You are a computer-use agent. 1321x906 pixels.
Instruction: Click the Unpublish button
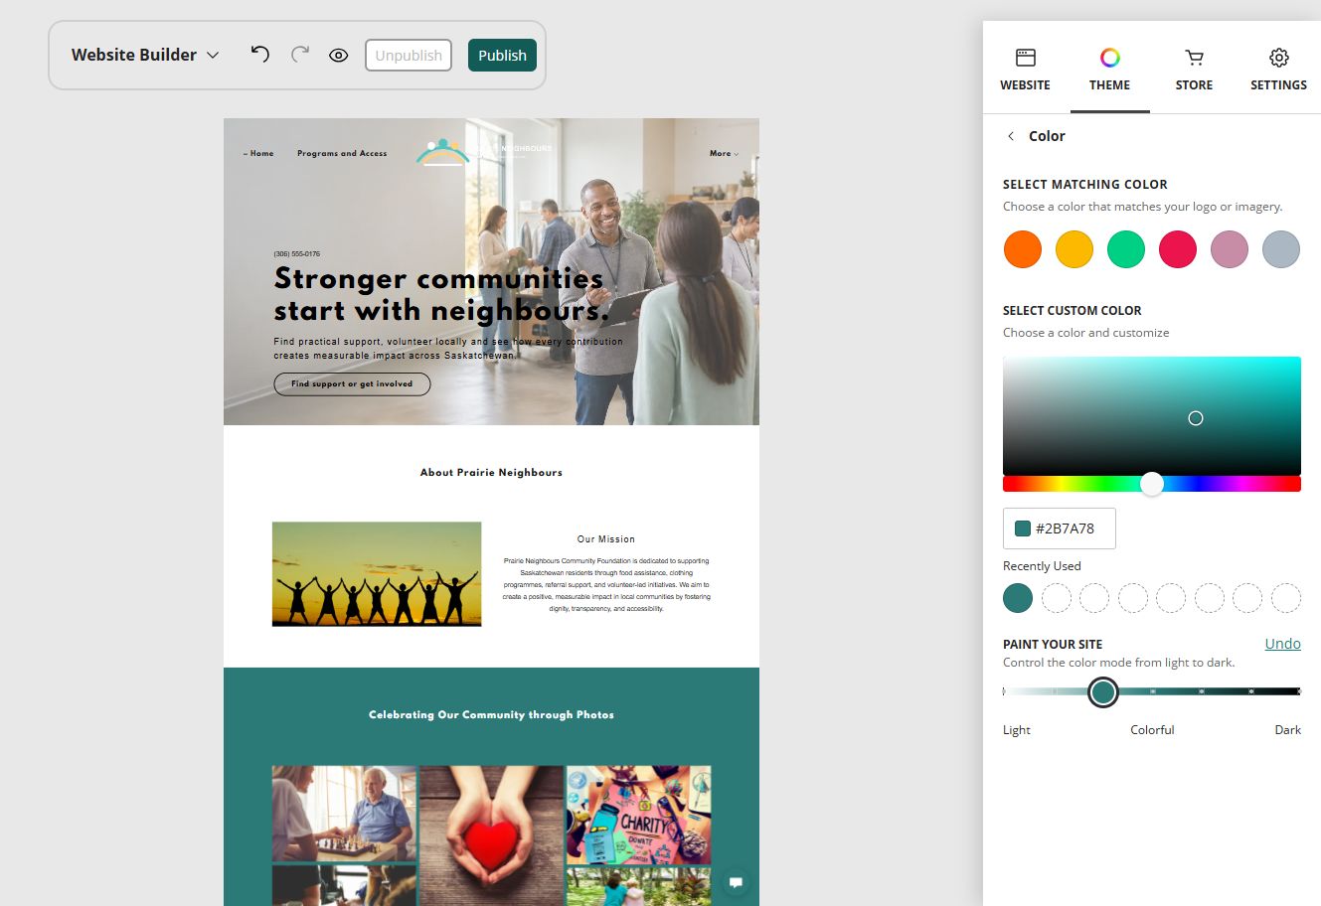(409, 56)
